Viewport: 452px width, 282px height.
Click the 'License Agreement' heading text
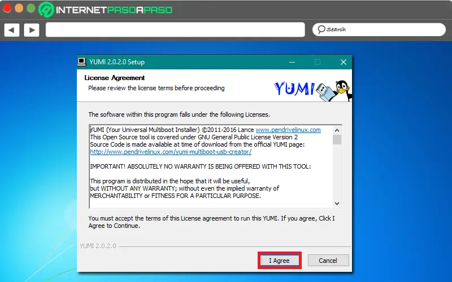115,78
